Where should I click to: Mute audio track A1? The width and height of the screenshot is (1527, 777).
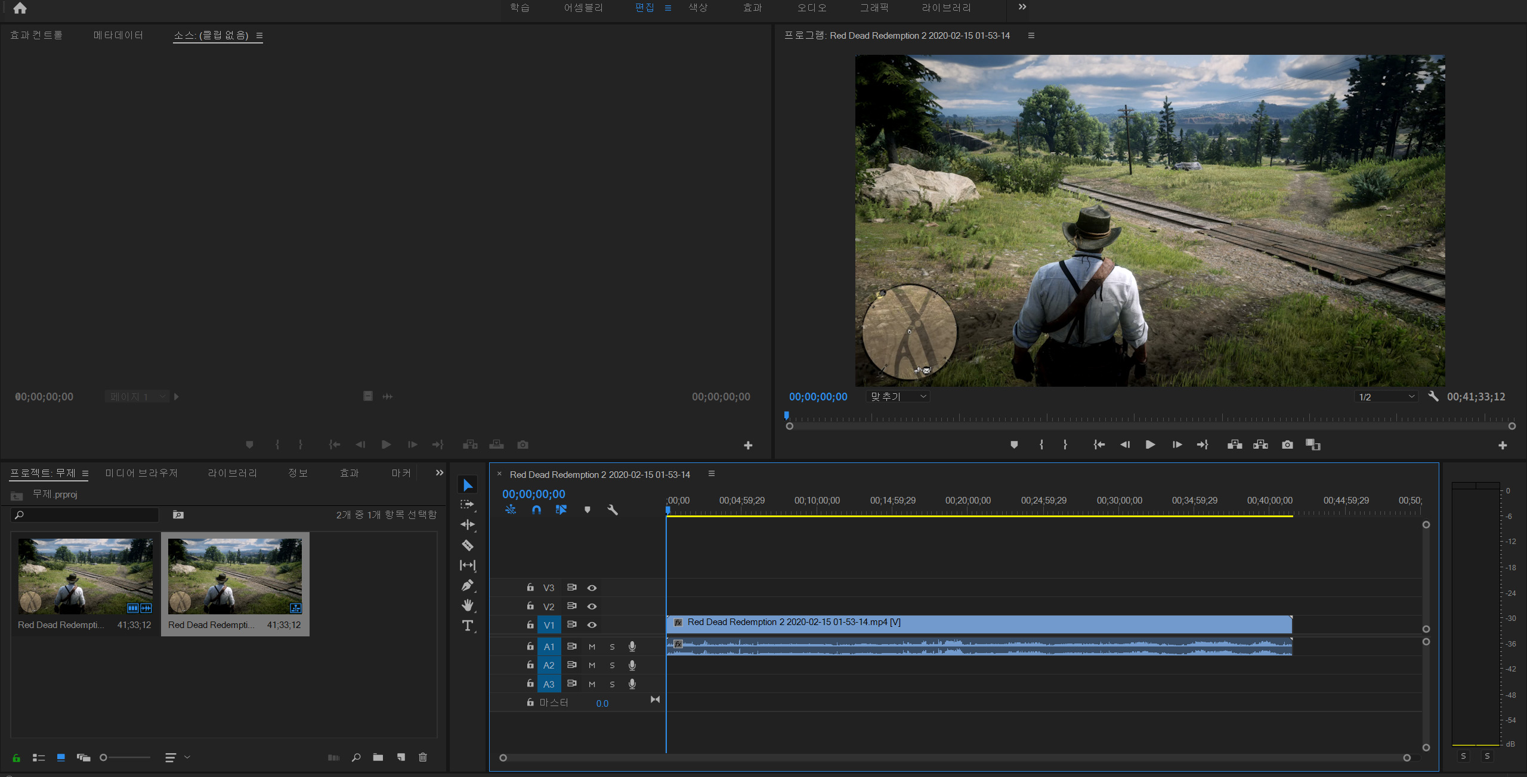(592, 647)
